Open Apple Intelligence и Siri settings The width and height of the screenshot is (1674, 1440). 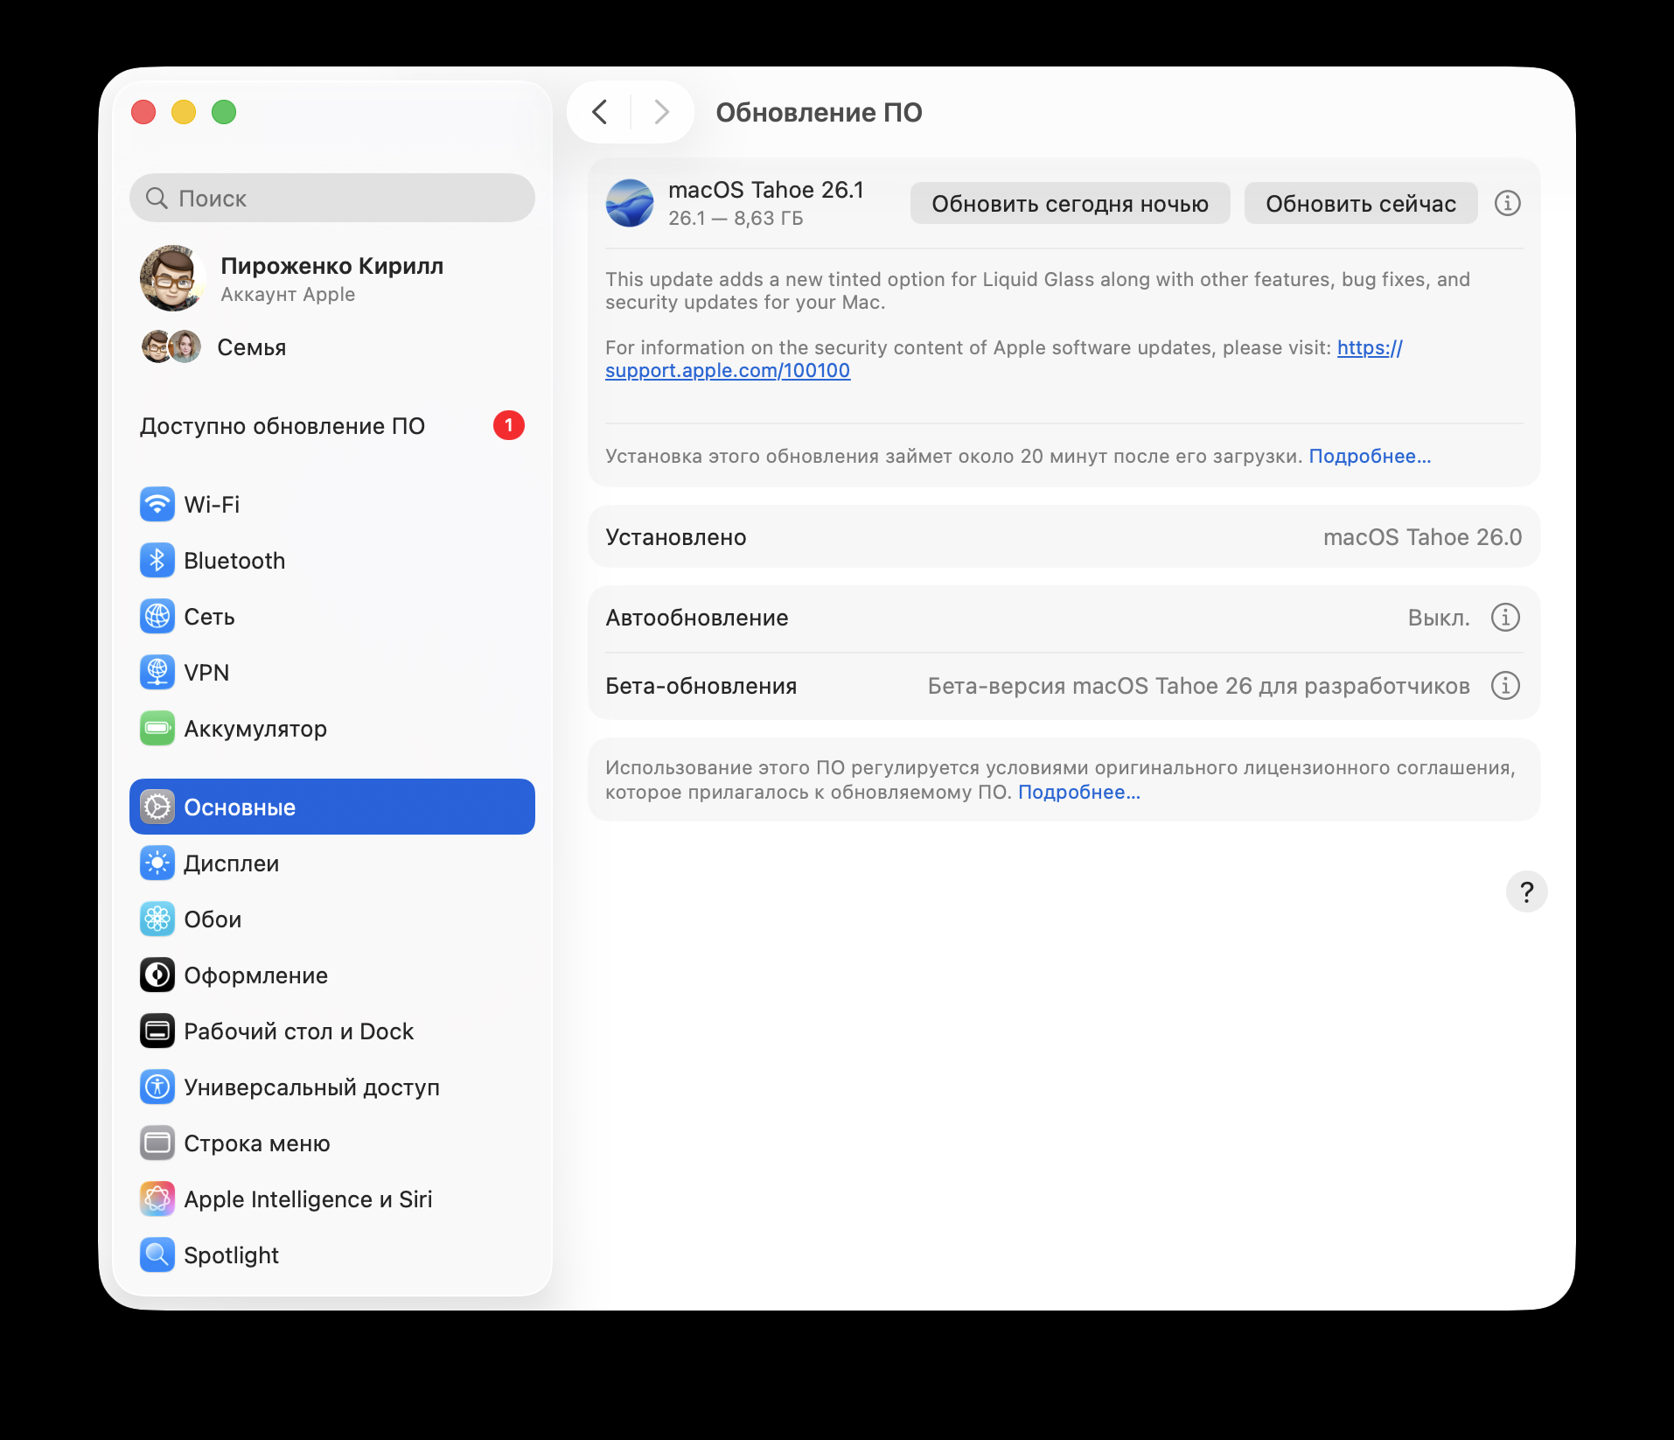click(308, 1199)
